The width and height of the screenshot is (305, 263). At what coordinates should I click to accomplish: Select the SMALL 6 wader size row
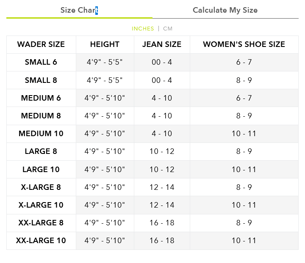[152, 62]
